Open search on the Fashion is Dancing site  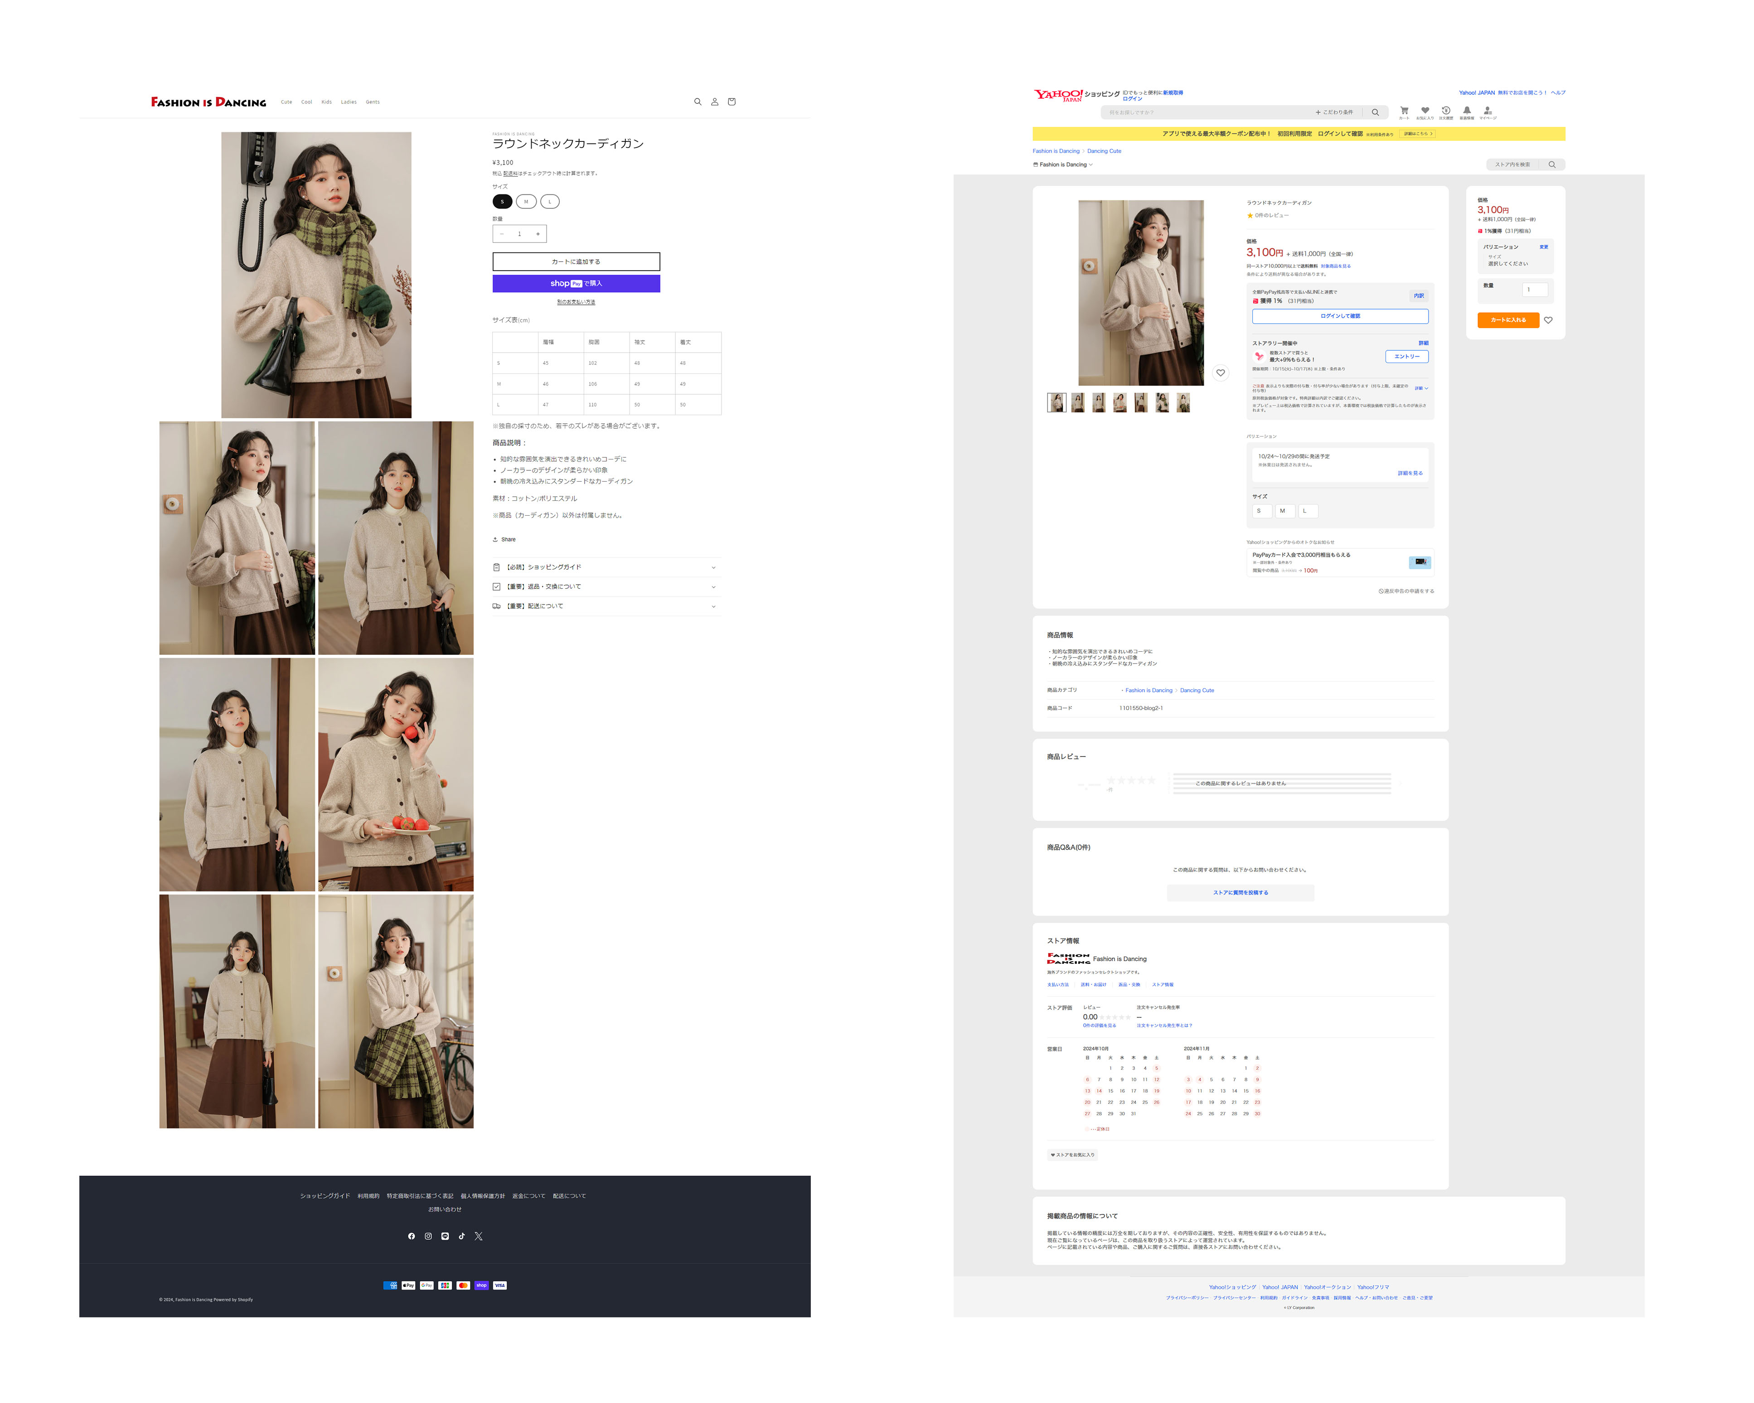[697, 102]
